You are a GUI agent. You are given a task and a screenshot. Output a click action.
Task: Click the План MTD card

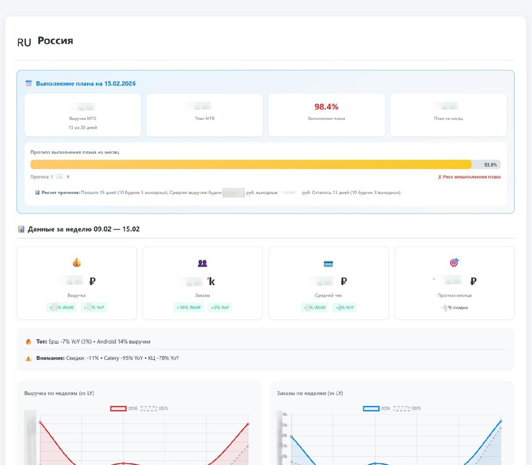[204, 115]
